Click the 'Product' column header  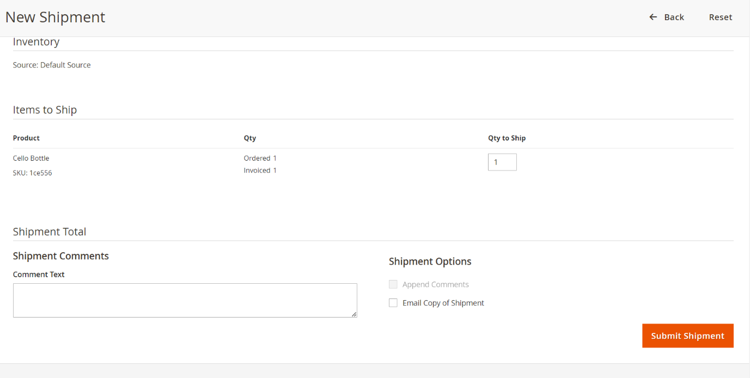pyautogui.click(x=26, y=138)
